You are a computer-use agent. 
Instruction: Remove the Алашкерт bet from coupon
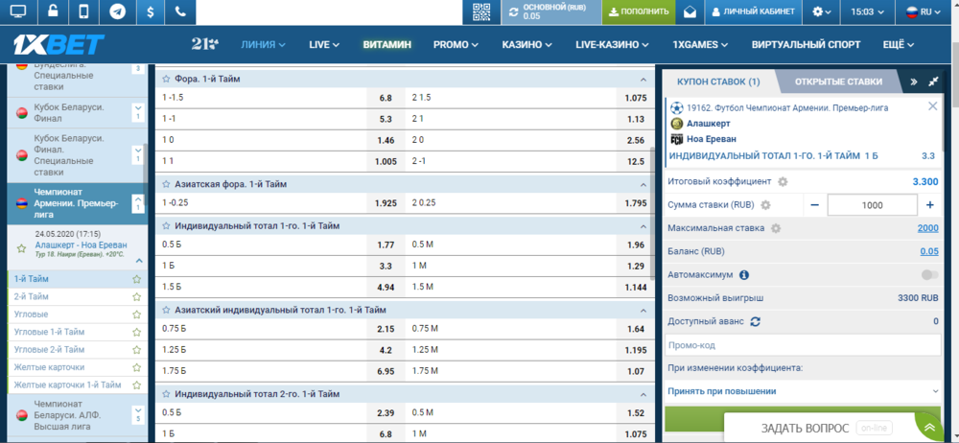933,105
